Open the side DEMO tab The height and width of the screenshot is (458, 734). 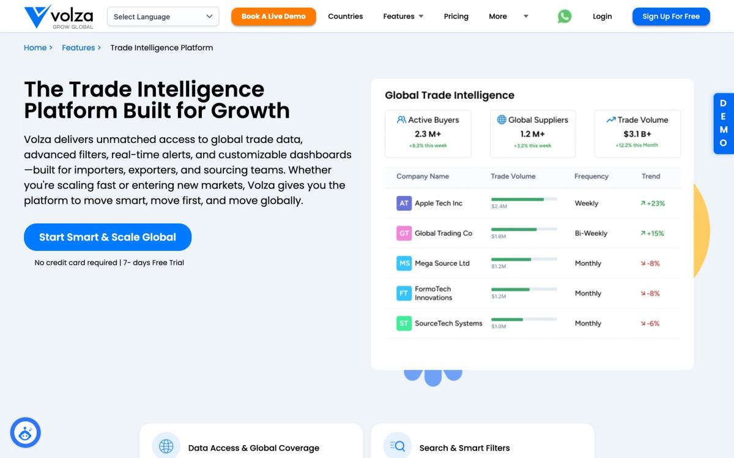click(724, 123)
